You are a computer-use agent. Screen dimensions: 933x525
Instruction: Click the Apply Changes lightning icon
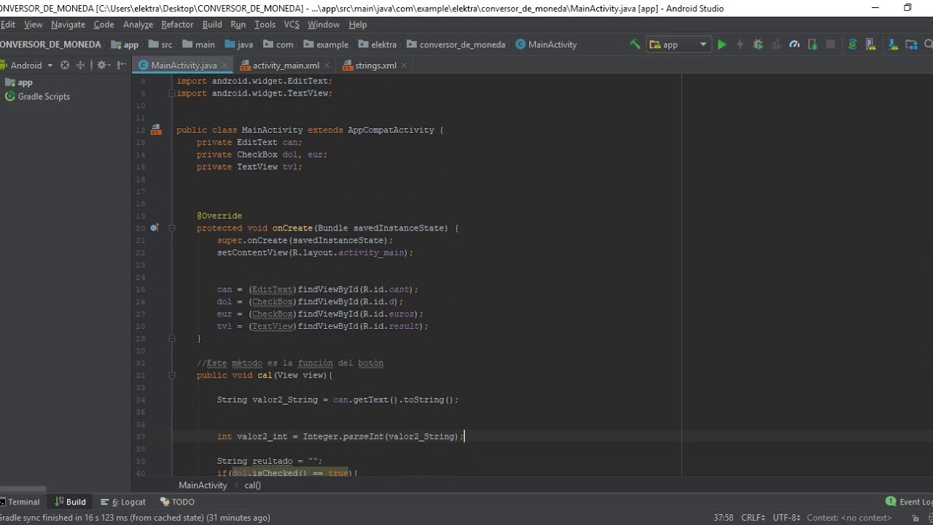pyautogui.click(x=740, y=44)
